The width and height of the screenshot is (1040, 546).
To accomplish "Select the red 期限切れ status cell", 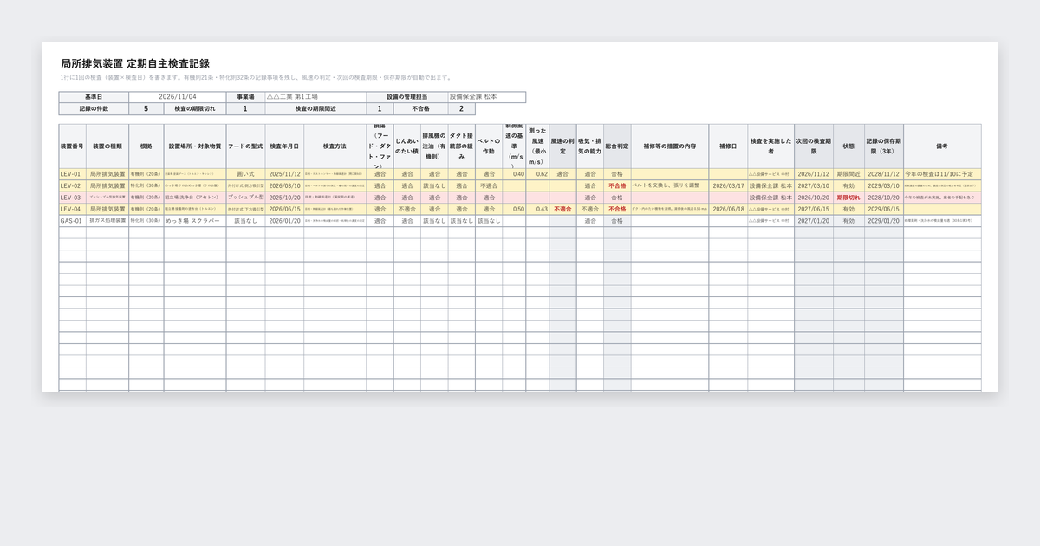I will tap(848, 198).
